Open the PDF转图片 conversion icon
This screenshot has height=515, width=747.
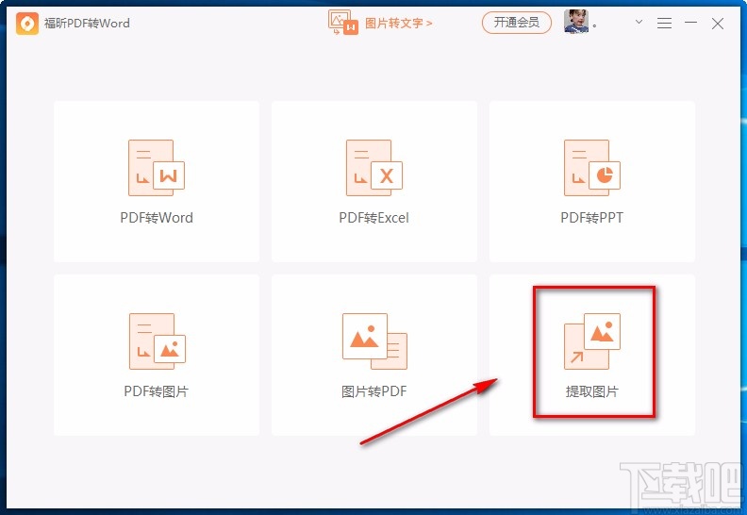point(158,341)
